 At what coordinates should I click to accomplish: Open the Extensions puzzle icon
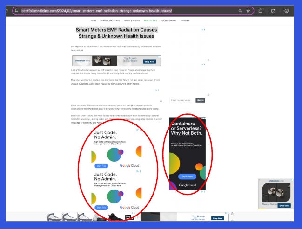tap(261, 11)
